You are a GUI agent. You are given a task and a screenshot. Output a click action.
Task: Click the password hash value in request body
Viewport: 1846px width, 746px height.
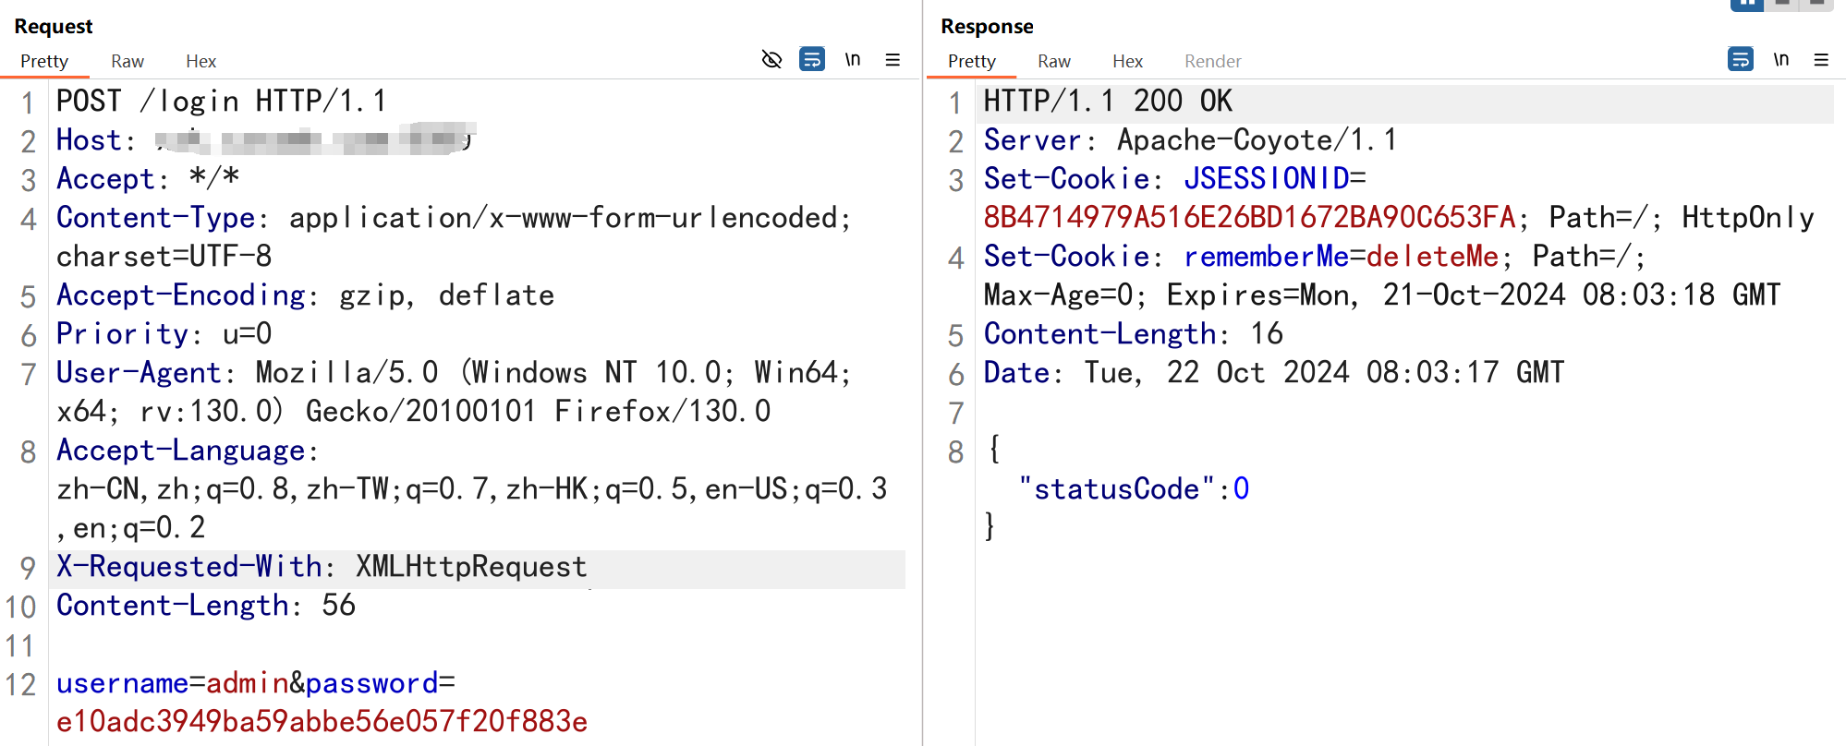[x=322, y=722]
